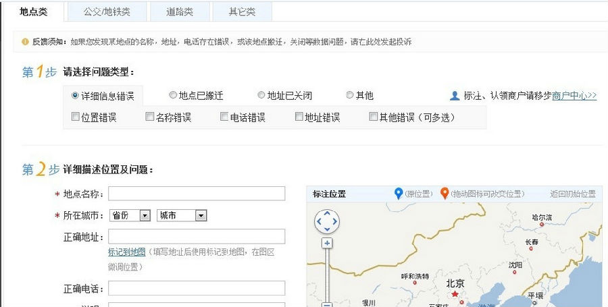Click the map zoom in plus button
Image resolution: width=608 pixels, height=307 pixels.
pos(327,243)
